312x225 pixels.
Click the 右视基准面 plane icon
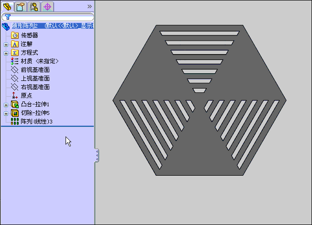(14, 87)
